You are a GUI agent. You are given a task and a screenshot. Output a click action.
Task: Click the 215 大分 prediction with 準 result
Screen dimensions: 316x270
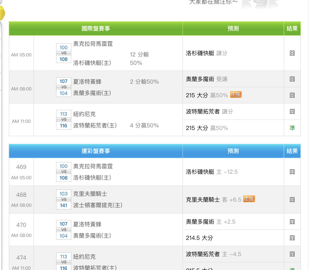click(x=207, y=128)
